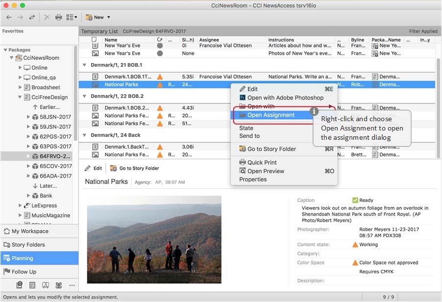Click the Go to Story Folder button
Viewport: 442px width, 302px height.
click(x=134, y=168)
